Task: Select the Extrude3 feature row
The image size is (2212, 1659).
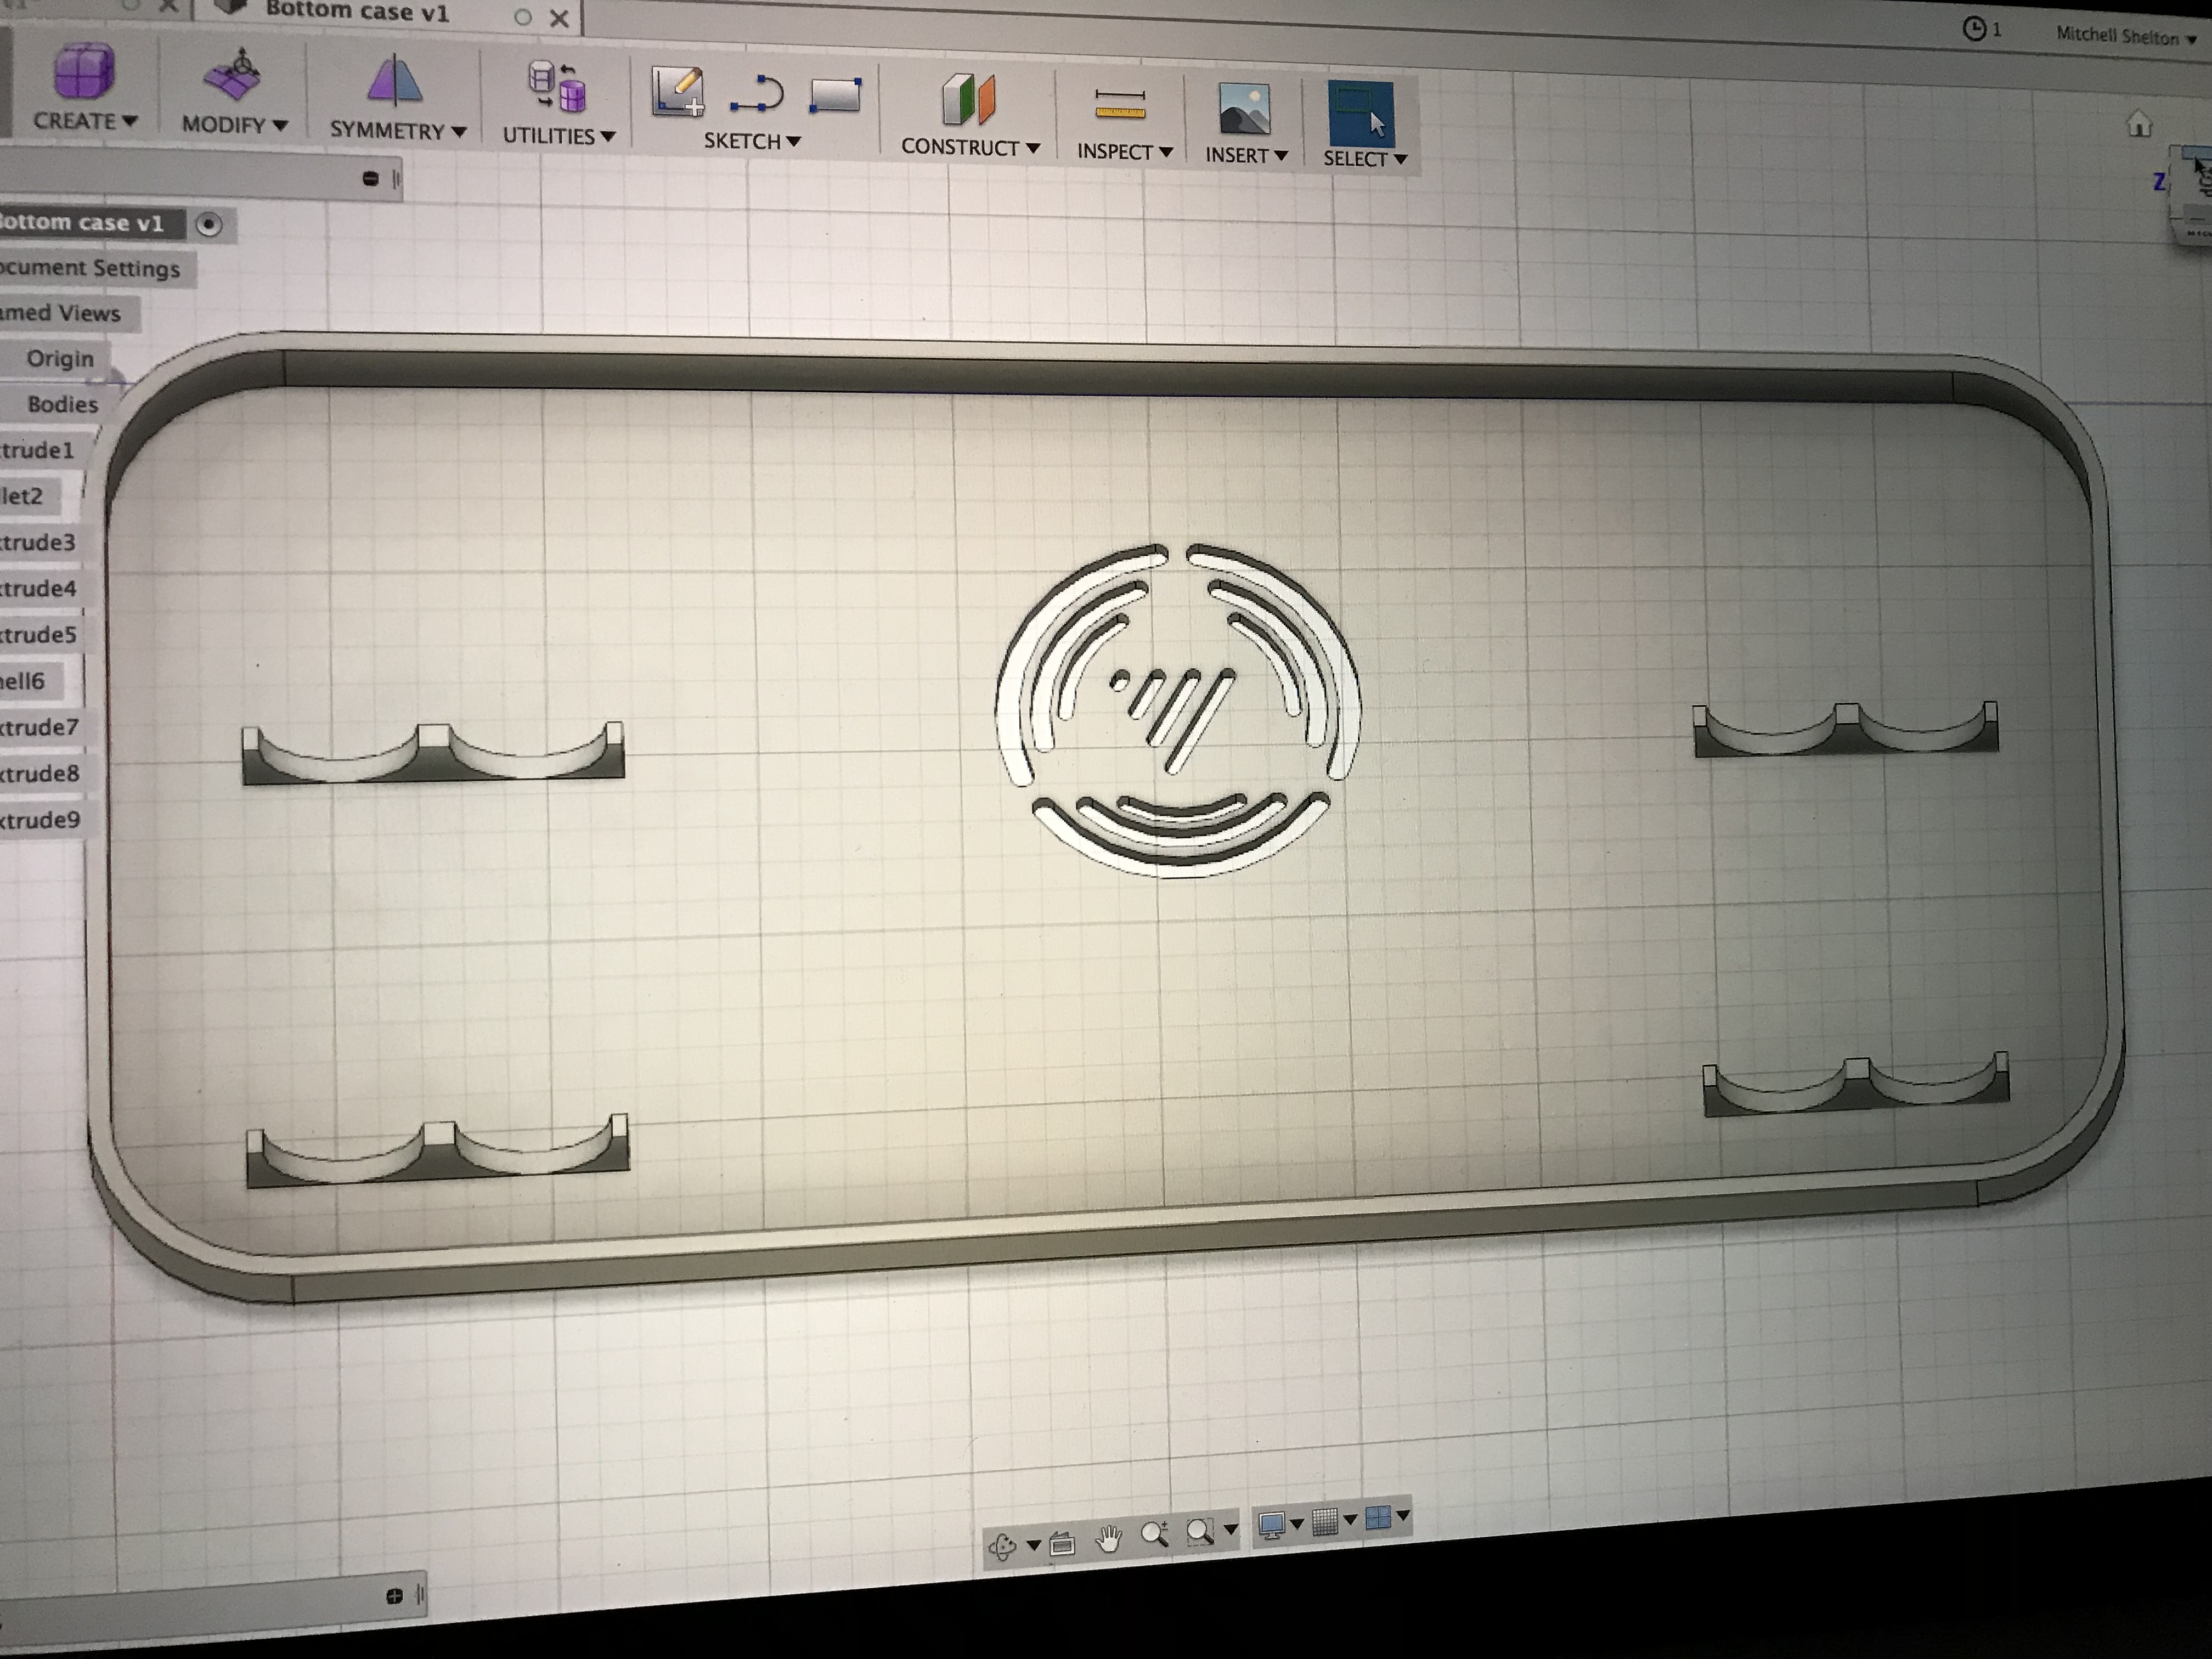Action: pyautogui.click(x=38, y=542)
